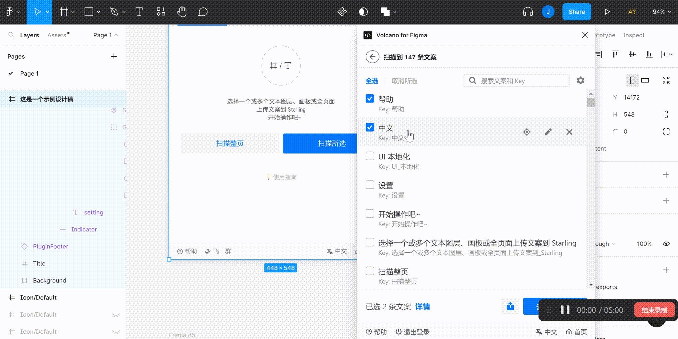Present prototype with the play icon
The height and width of the screenshot is (339, 678).
click(607, 12)
